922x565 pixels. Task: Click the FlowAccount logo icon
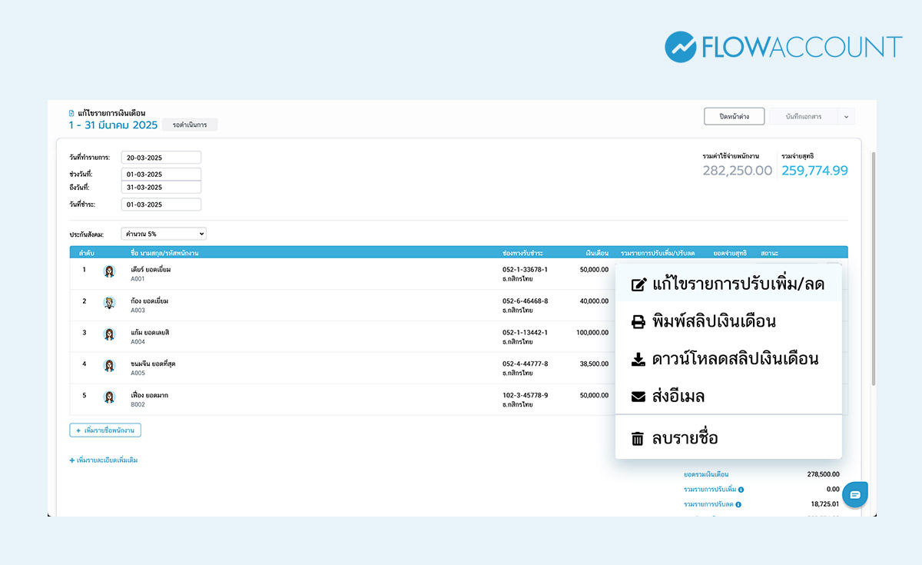(x=681, y=46)
